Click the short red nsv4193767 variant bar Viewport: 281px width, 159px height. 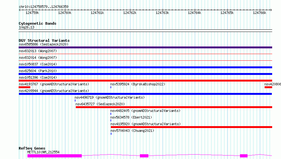click(x=24, y=87)
